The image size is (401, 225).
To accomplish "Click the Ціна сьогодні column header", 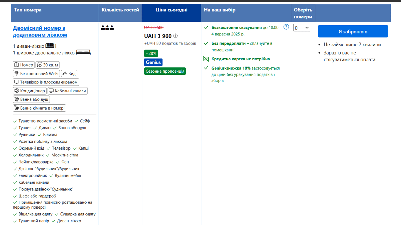I will click(x=171, y=10).
